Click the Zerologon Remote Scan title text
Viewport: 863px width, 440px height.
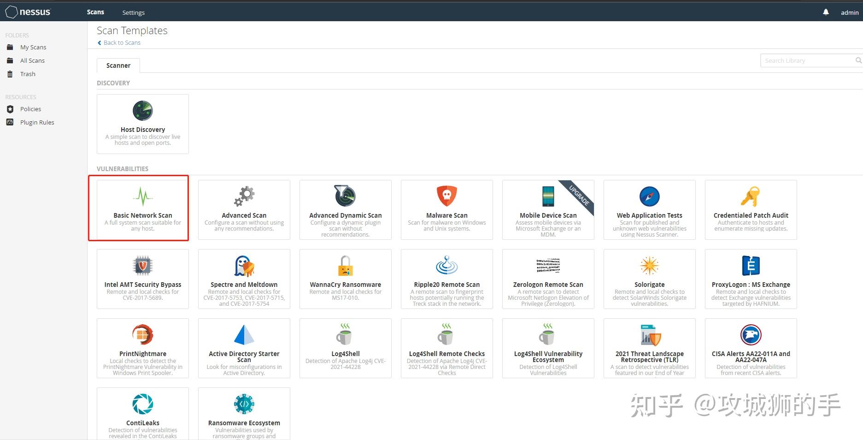pyautogui.click(x=548, y=285)
